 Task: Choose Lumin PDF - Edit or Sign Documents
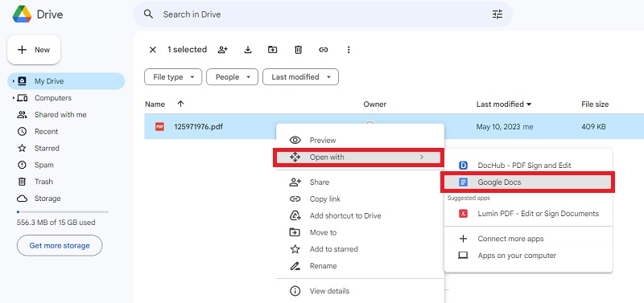[529, 214]
